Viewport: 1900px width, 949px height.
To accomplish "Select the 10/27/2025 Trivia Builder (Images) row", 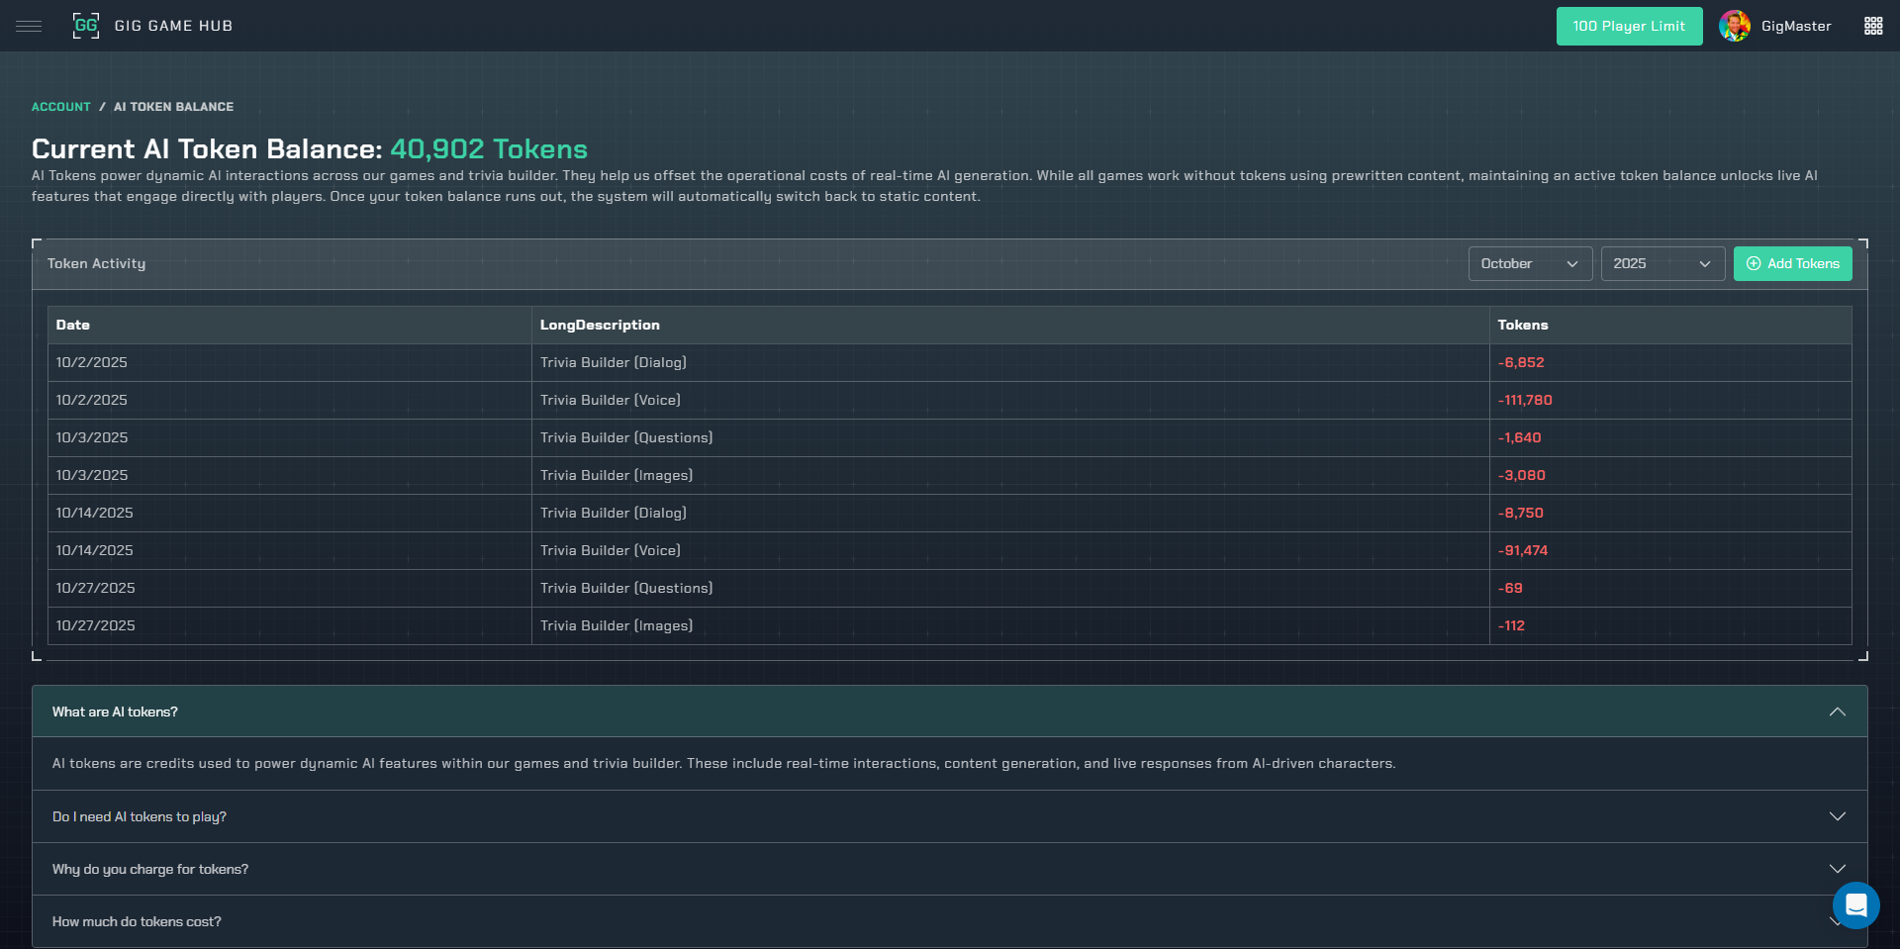I will [617, 625].
